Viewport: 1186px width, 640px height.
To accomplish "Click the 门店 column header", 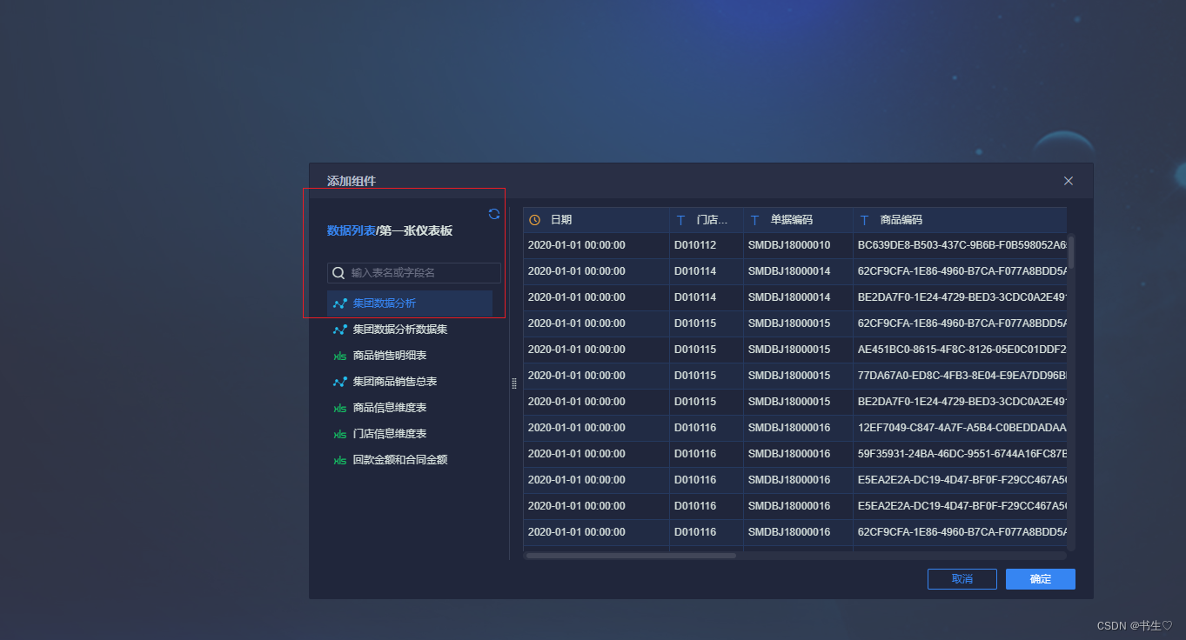I will point(707,220).
